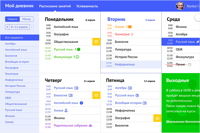Image resolution: width=200 pixels, height=133 pixels.
Task: Open the yellow note icon on Friday's География
Action: point(157,118)
